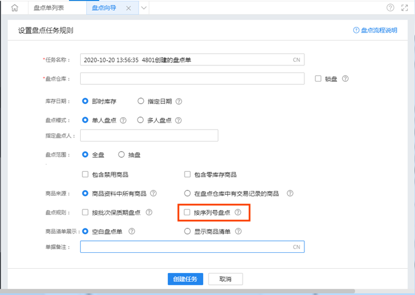Click the 创建任务 button
The height and width of the screenshot is (295, 415).
186,279
